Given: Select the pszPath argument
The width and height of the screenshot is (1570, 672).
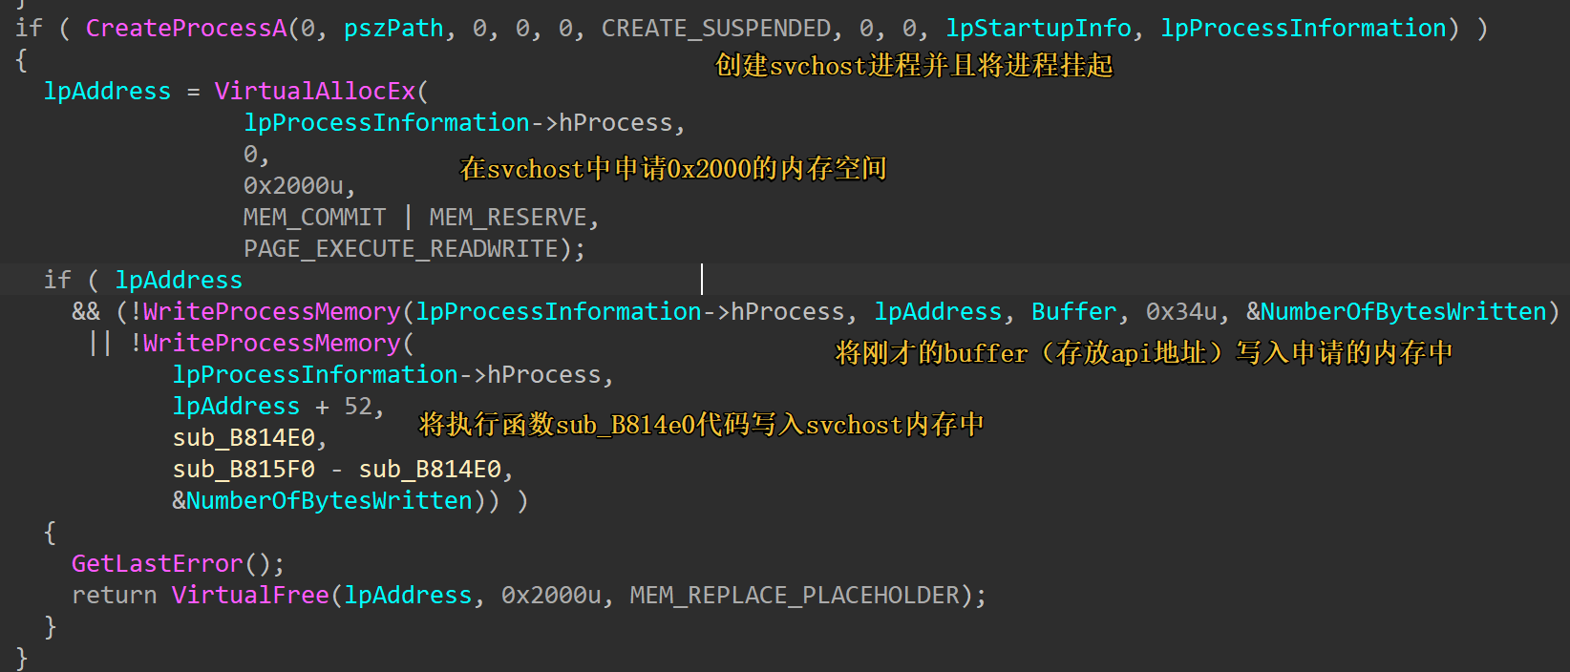Looking at the screenshot, I should [393, 29].
